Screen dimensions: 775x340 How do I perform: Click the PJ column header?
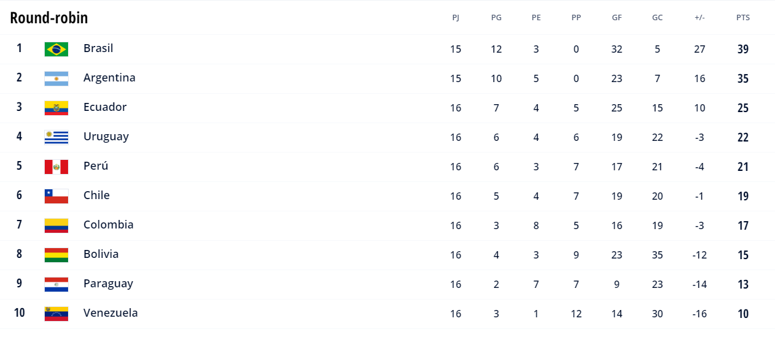(456, 18)
